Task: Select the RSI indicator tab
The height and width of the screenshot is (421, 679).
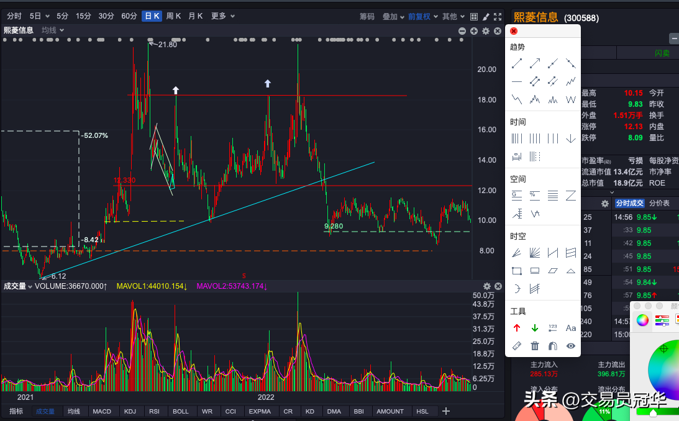Action: click(x=154, y=411)
